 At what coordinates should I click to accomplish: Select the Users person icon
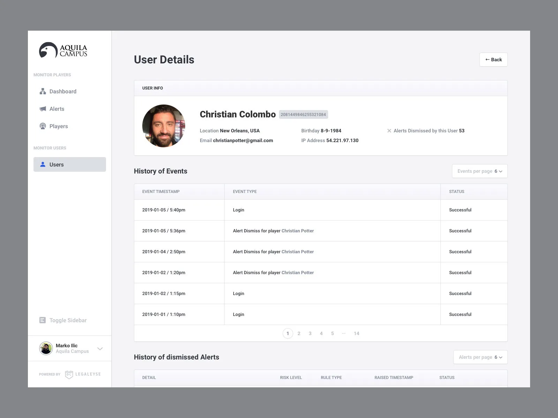click(43, 164)
